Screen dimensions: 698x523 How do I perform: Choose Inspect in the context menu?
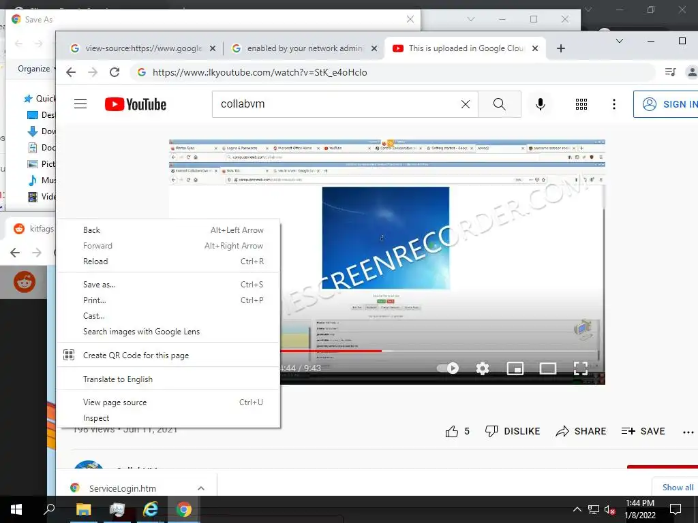[169, 418]
